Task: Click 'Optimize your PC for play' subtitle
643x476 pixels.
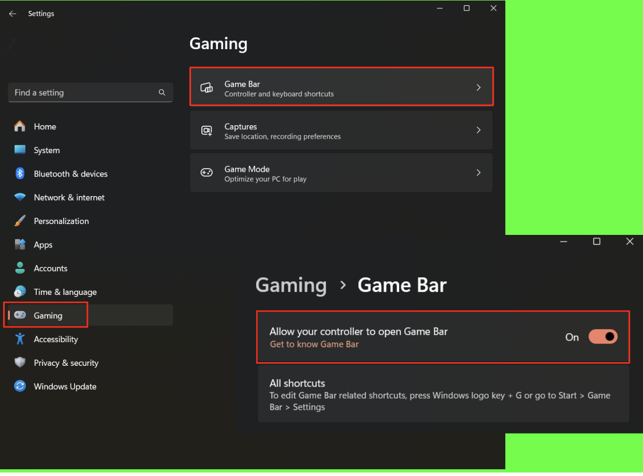Action: (265, 179)
